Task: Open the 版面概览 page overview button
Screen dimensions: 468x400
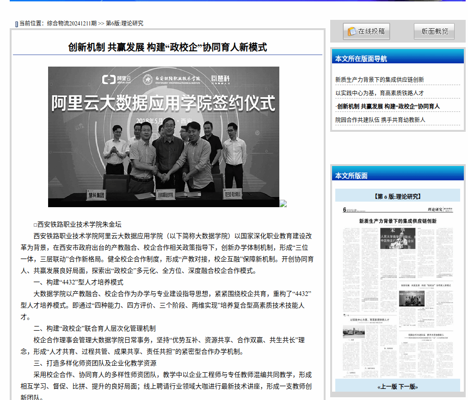Action: click(x=434, y=31)
